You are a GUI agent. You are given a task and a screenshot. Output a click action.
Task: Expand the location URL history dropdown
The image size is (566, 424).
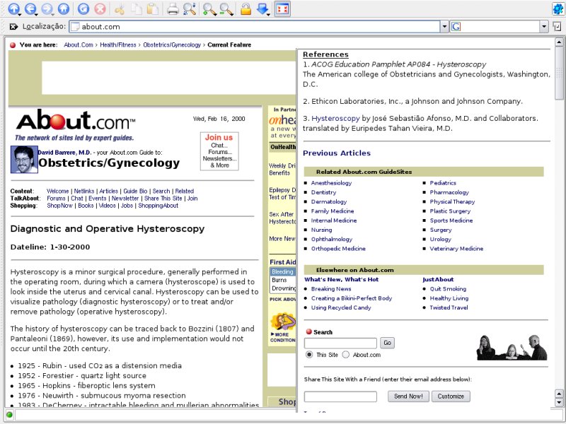(444, 27)
